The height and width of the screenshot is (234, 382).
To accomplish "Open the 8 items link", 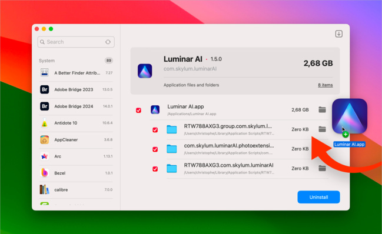I will [x=325, y=85].
